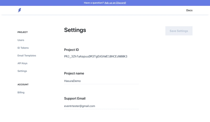The image size is (210, 122).
Task: Open ID Tokens in the sidebar
Action: (23, 48)
